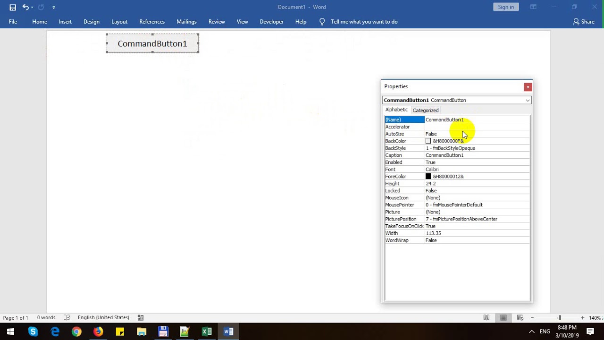The width and height of the screenshot is (604, 340).
Task: Click the Save icon in title bar
Action: point(13,7)
